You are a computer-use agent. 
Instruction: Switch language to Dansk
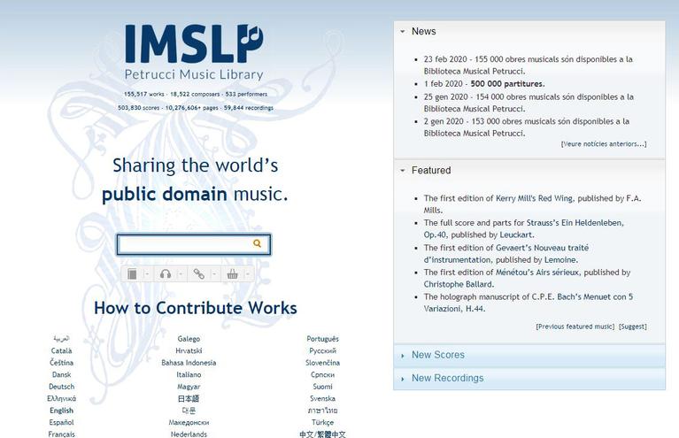(x=61, y=374)
